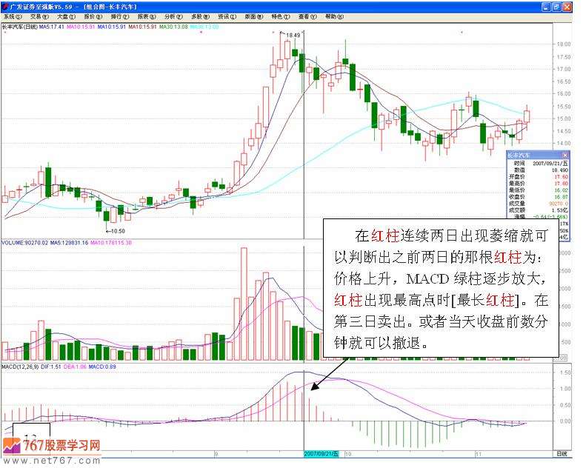Click the MACD(12,26,9) indicator label
583x468 pixels.
pos(20,367)
